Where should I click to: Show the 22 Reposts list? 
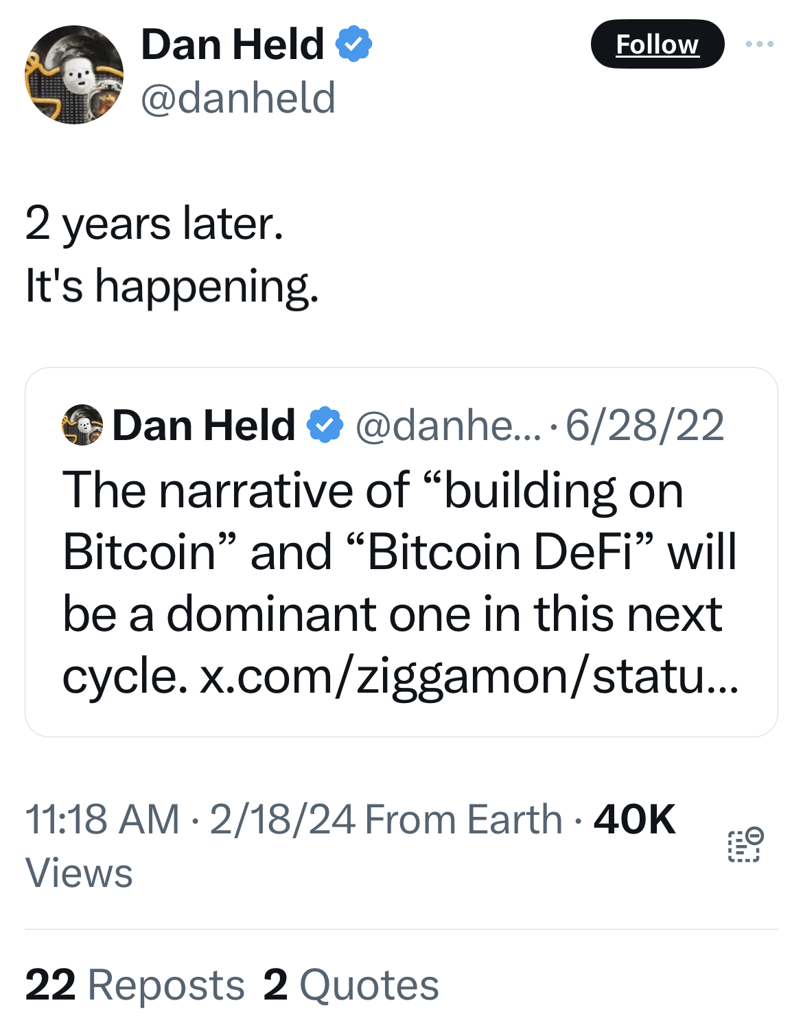135,985
